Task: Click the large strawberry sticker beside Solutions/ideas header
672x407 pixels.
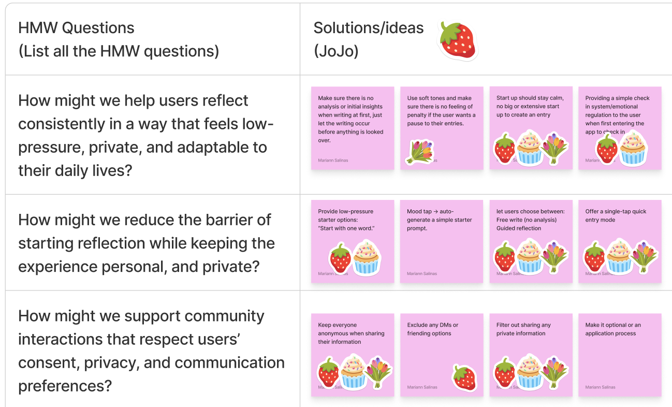Action: pyautogui.click(x=457, y=40)
